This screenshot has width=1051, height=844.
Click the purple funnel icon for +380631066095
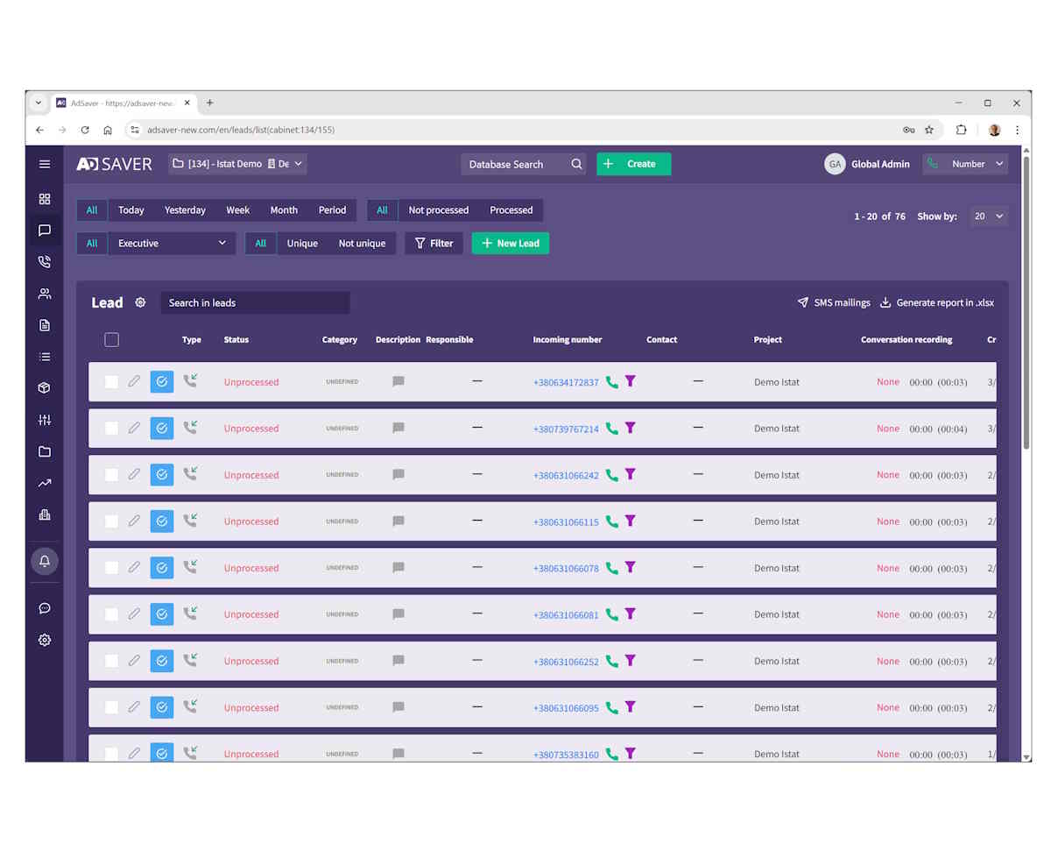630,706
